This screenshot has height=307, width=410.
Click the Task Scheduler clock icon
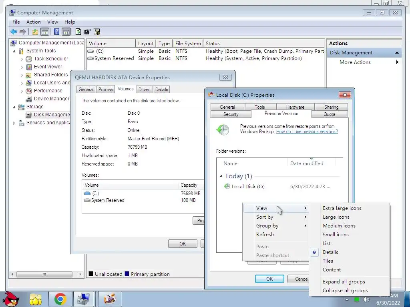(x=29, y=59)
